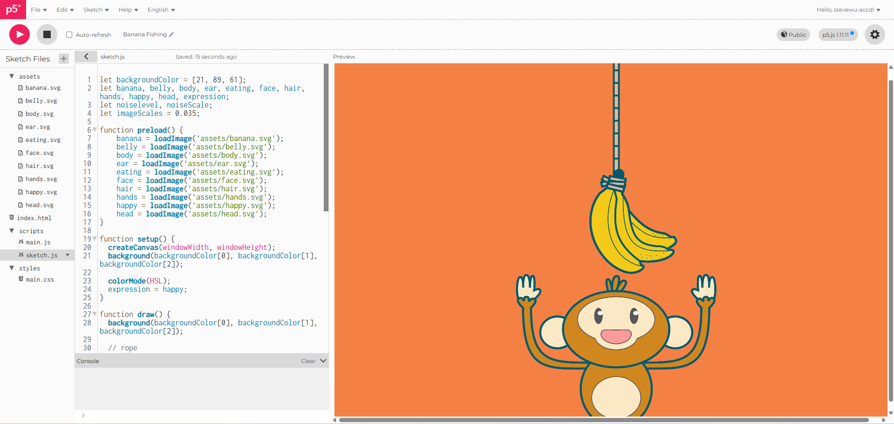
Task: Open the editor settings gear
Action: 874,34
